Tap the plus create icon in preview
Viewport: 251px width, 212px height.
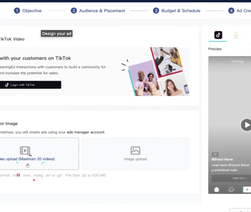pyautogui.click(x=247, y=189)
